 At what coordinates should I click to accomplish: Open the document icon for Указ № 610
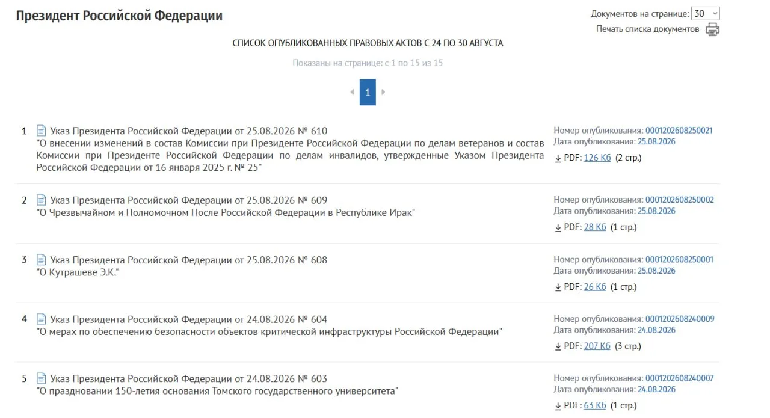point(42,131)
